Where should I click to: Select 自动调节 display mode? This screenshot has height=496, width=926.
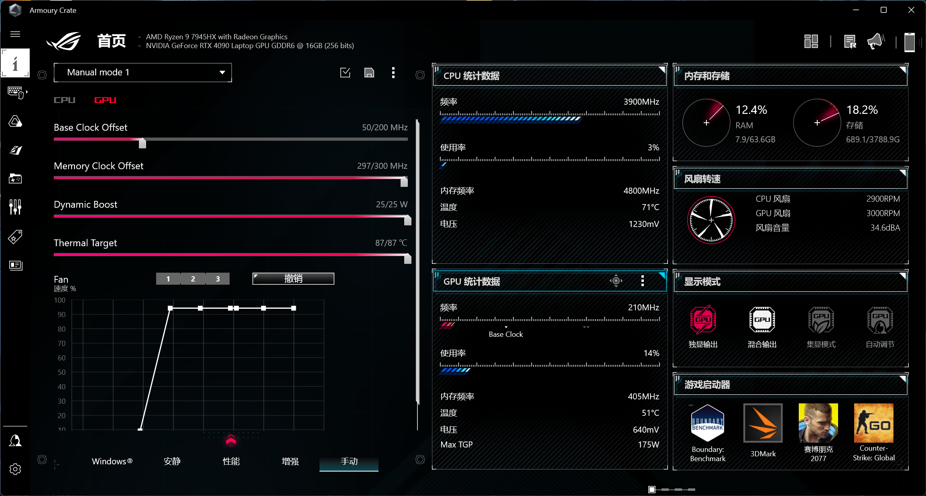(880, 327)
